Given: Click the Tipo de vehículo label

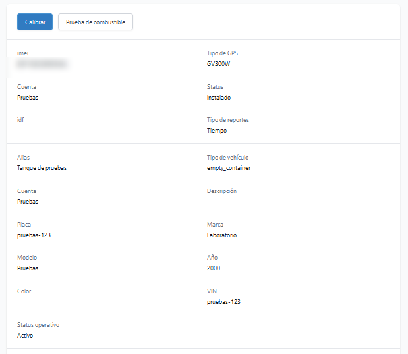Looking at the screenshot, I should pos(227,158).
